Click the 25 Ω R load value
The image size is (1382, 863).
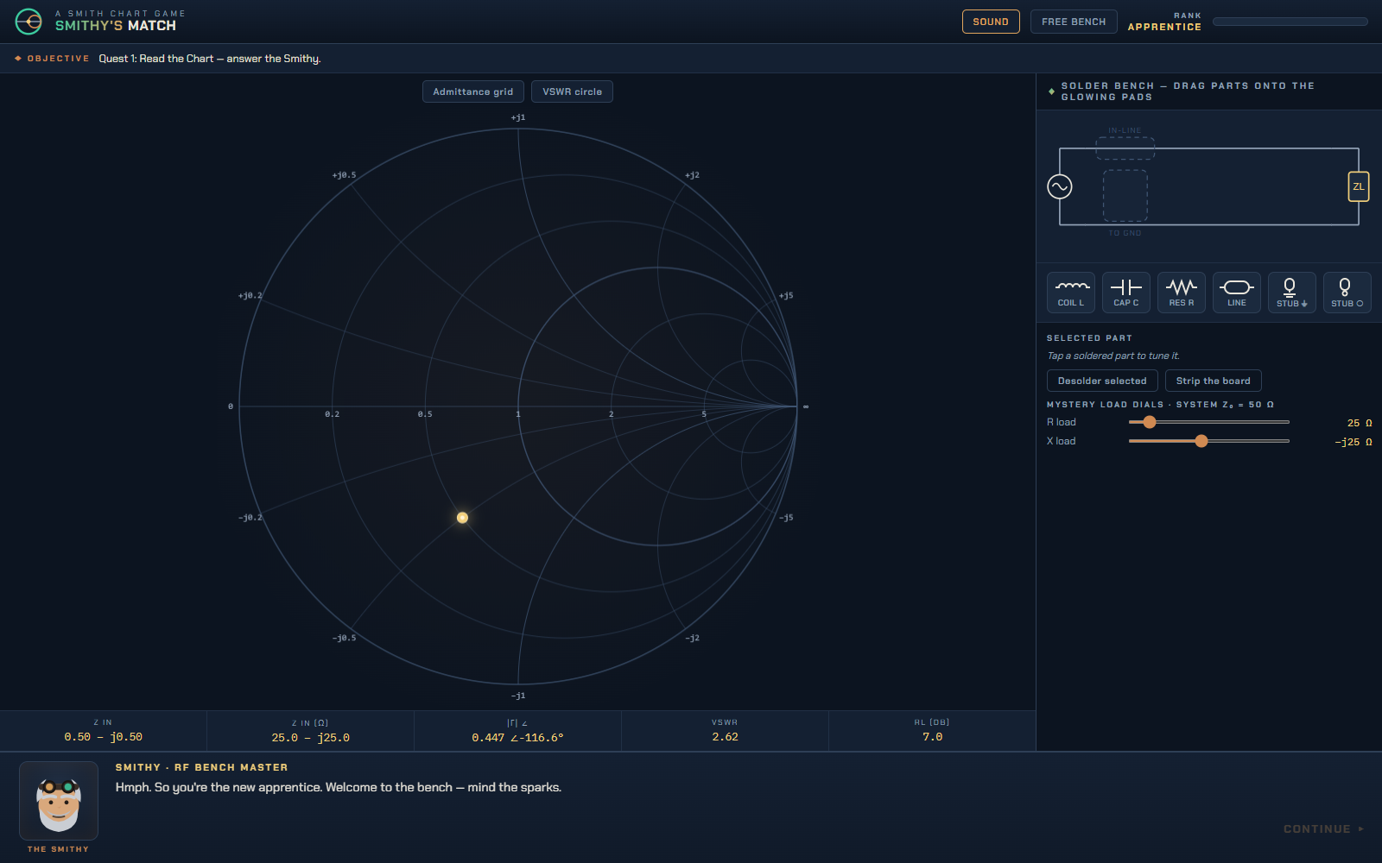pyautogui.click(x=1360, y=423)
